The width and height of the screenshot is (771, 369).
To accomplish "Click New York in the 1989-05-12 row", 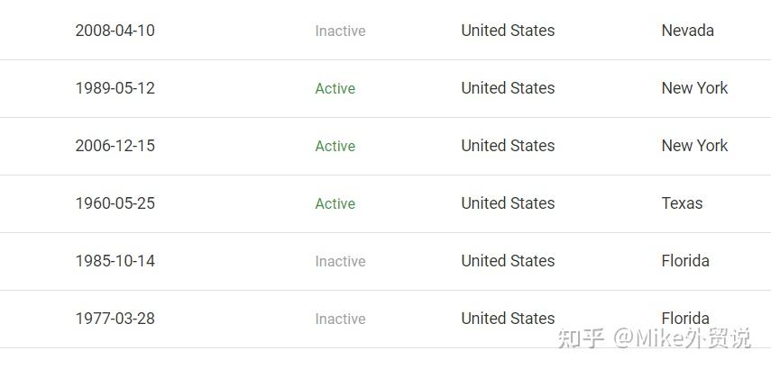I will (694, 88).
